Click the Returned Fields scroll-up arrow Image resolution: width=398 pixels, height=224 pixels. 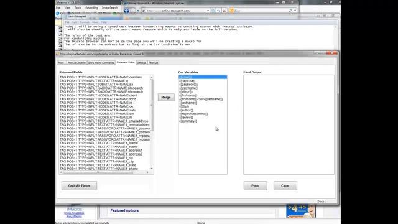click(x=152, y=77)
